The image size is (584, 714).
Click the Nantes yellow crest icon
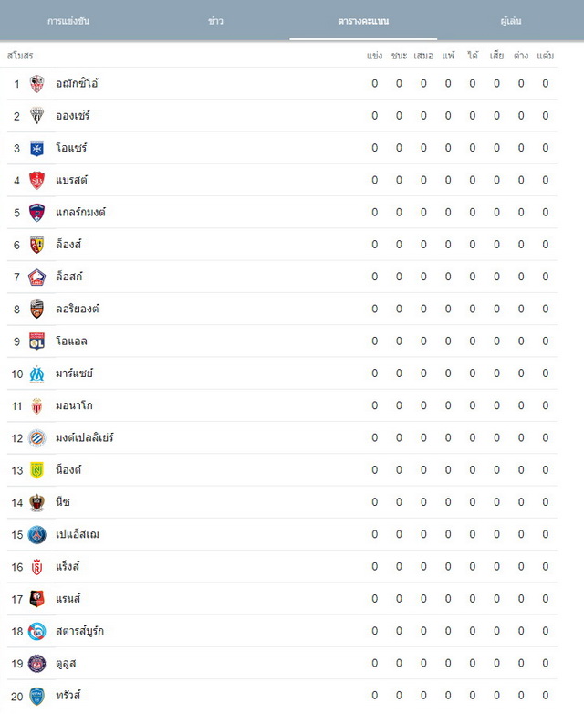click(36, 470)
